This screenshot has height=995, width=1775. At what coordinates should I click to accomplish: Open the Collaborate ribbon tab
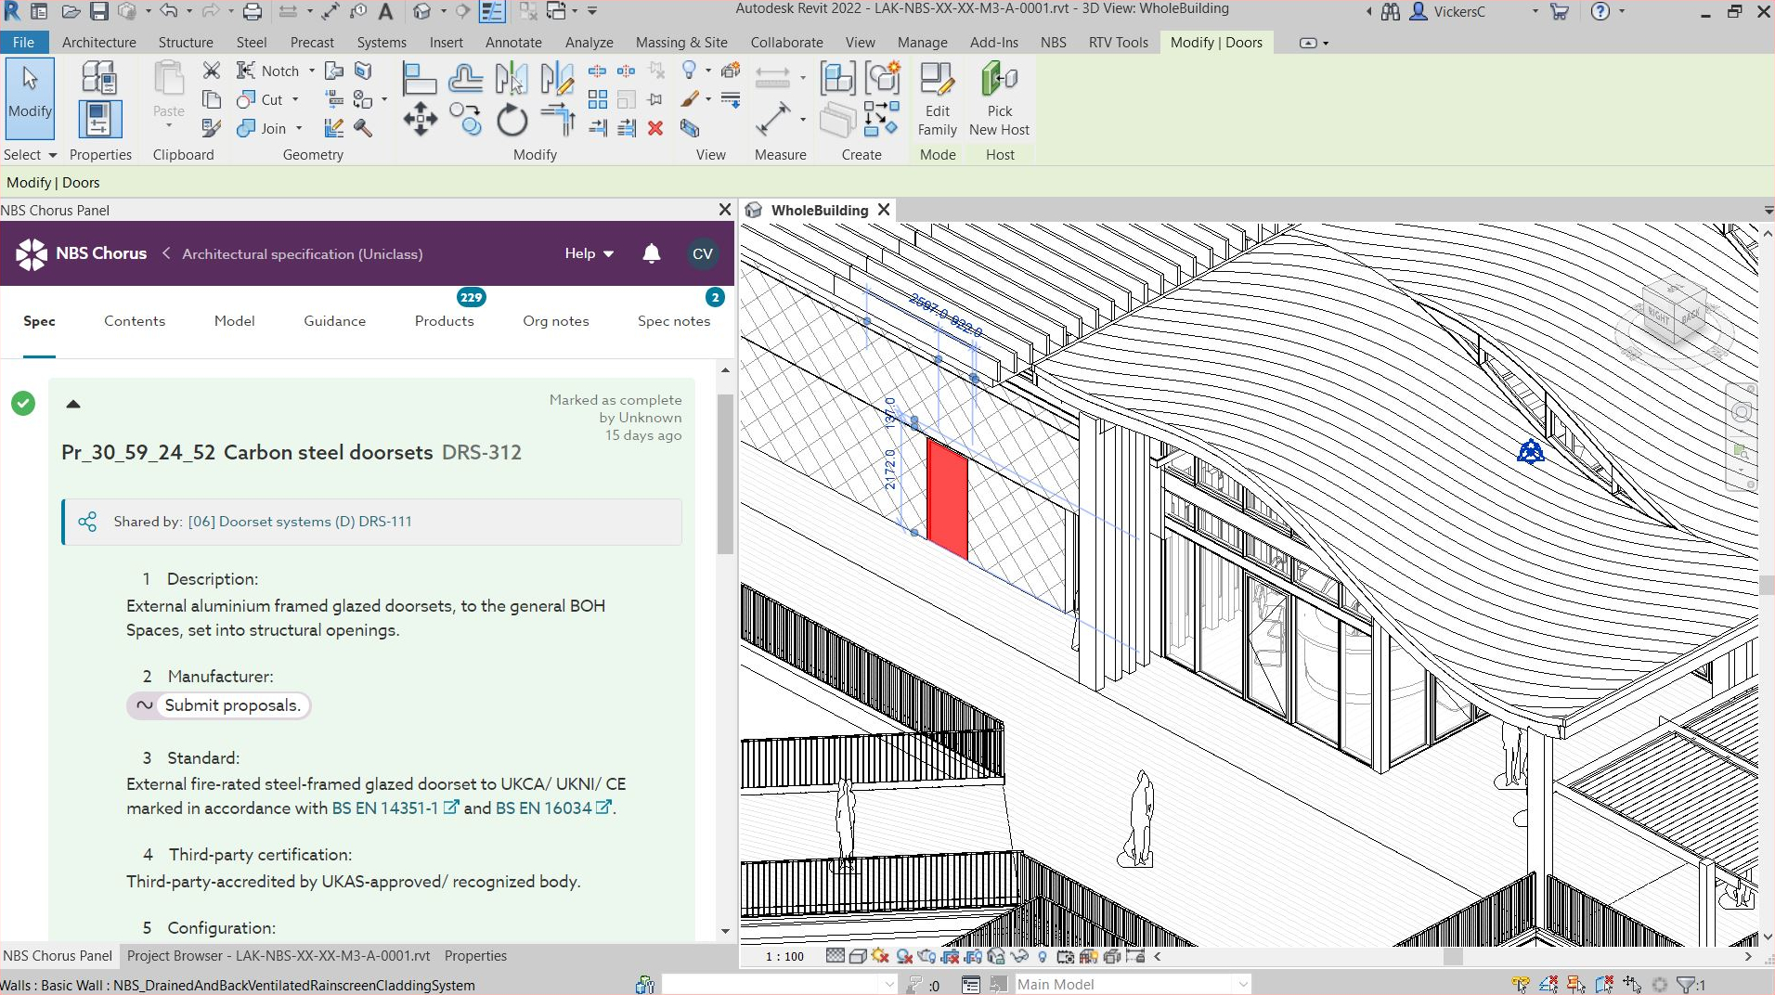[785, 42]
